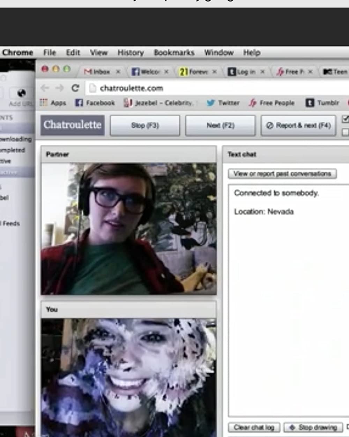This screenshot has width=349, height=437.
Task: Click the browser back arrow
Action: coord(45,88)
